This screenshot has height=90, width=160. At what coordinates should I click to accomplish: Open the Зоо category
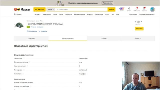click(113, 14)
